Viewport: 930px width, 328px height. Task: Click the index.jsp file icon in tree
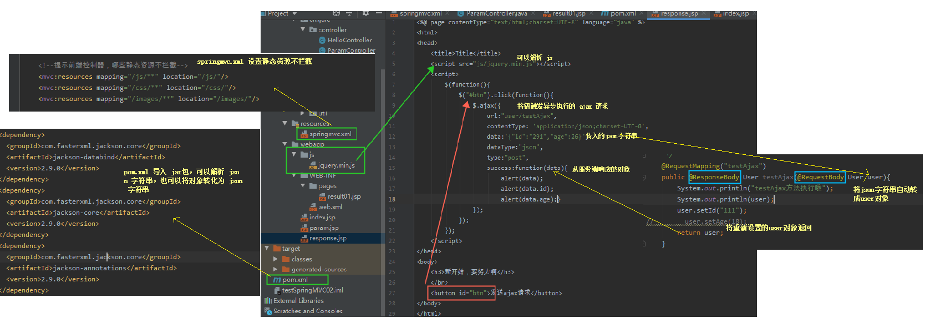pos(304,218)
